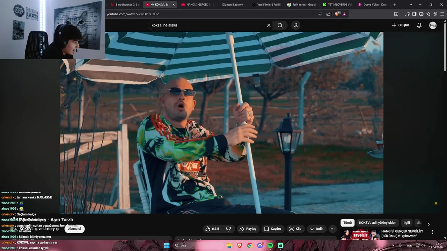Select the İlgili filter chip
The width and height of the screenshot is (447, 251).
[406, 223]
